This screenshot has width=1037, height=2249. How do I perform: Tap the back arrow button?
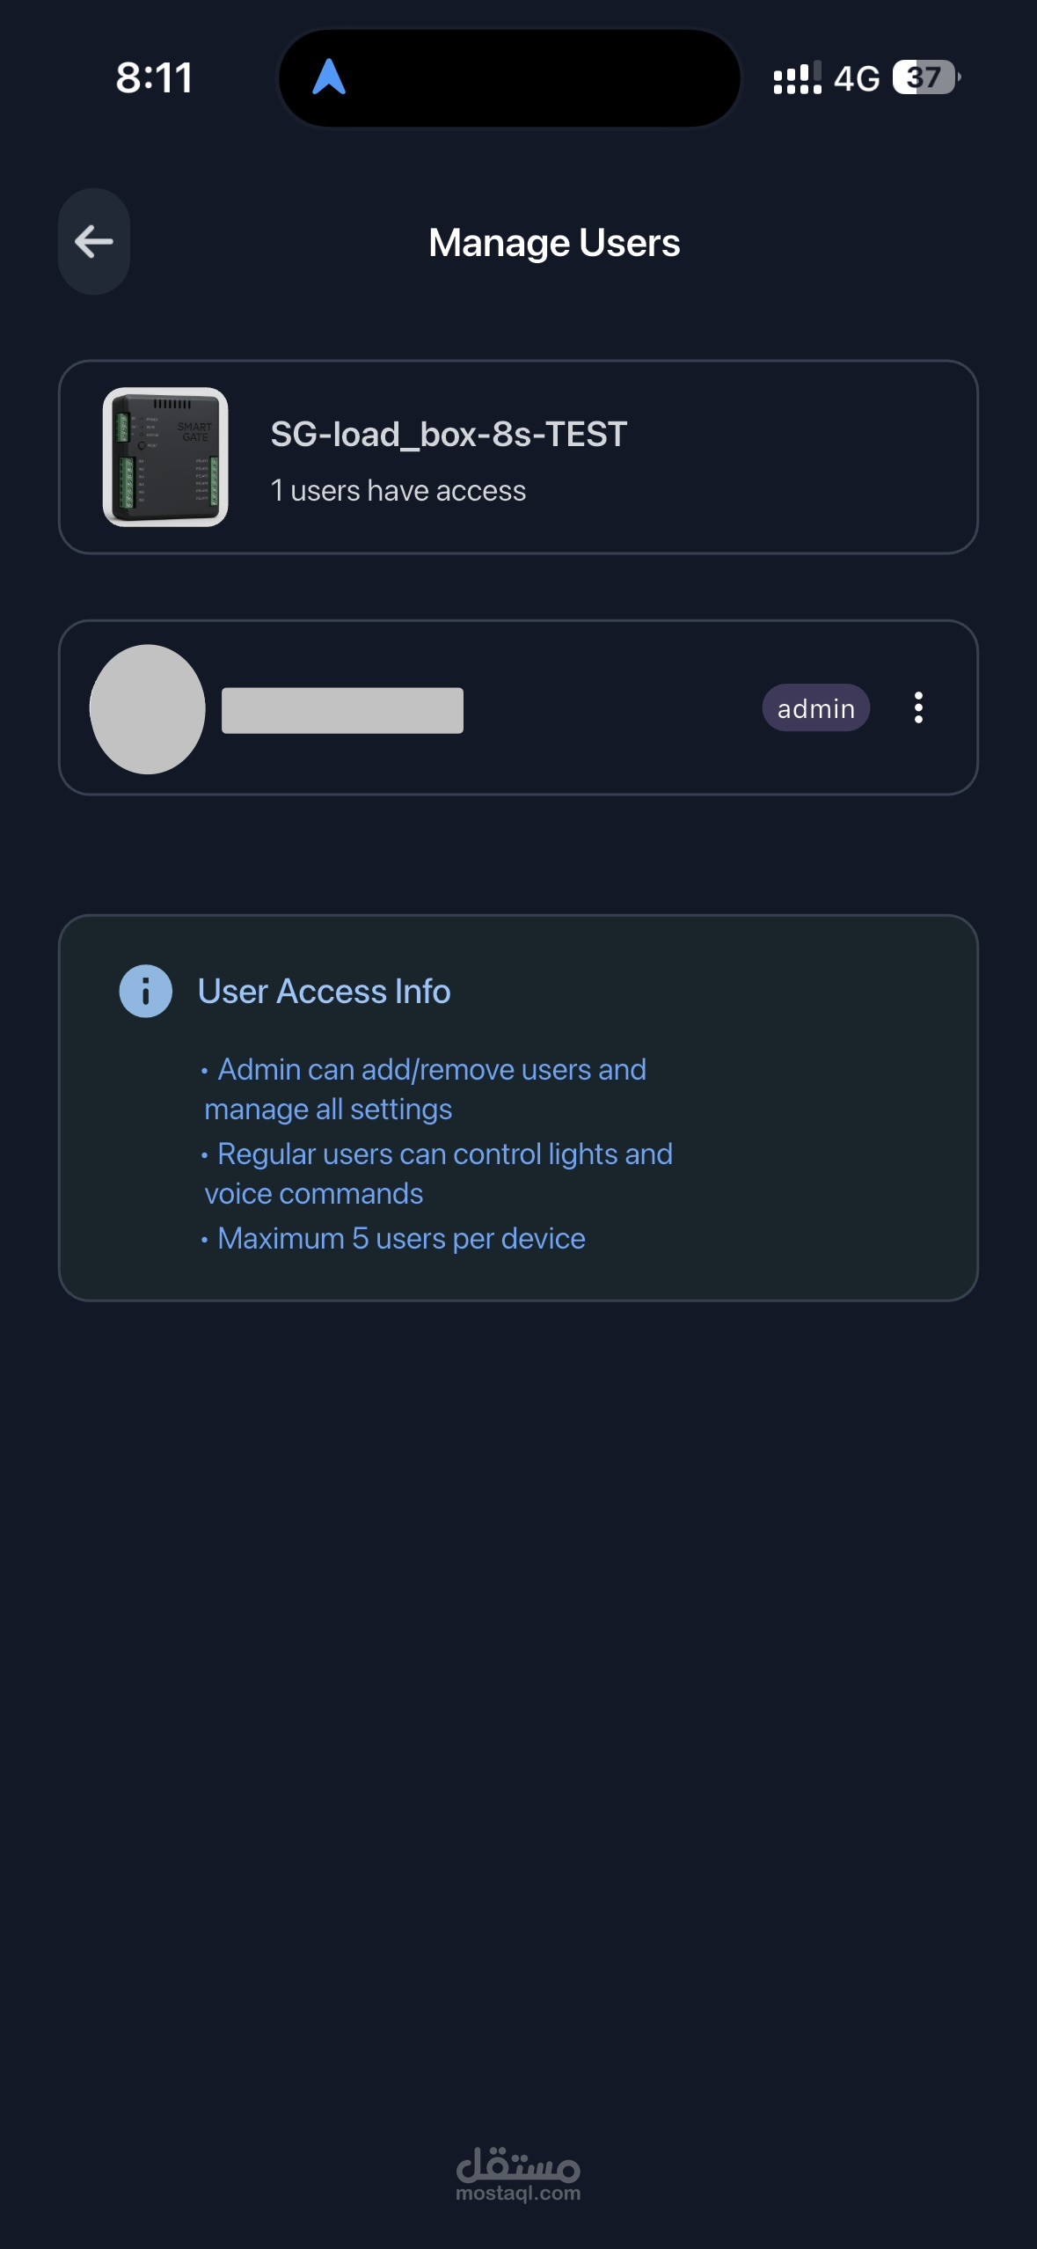(94, 241)
